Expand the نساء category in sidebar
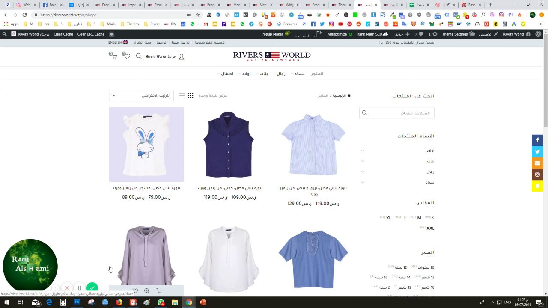This screenshot has width=548, height=308. tap(363, 183)
